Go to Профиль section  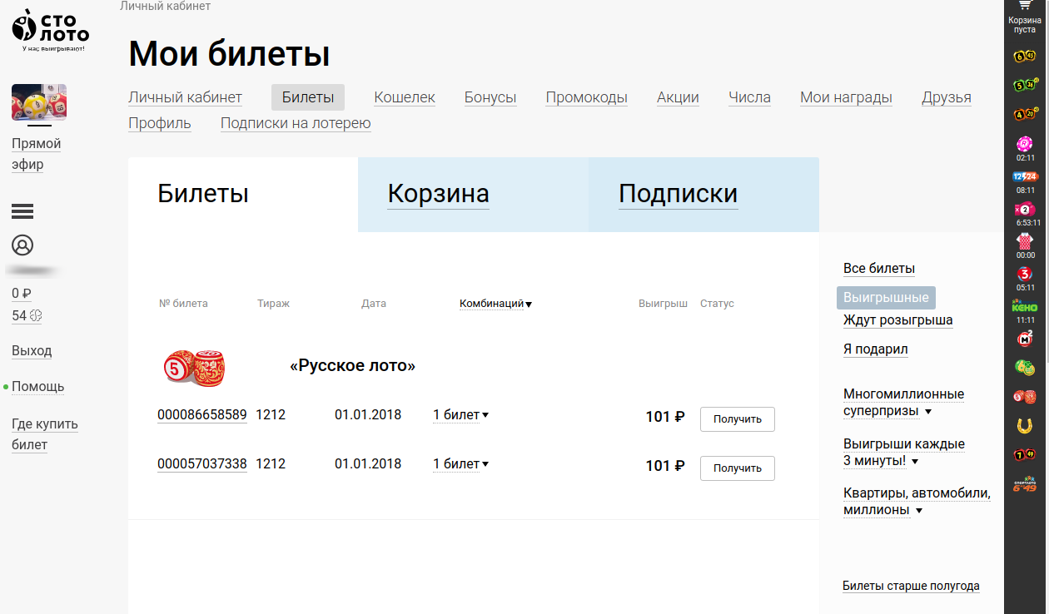point(160,123)
